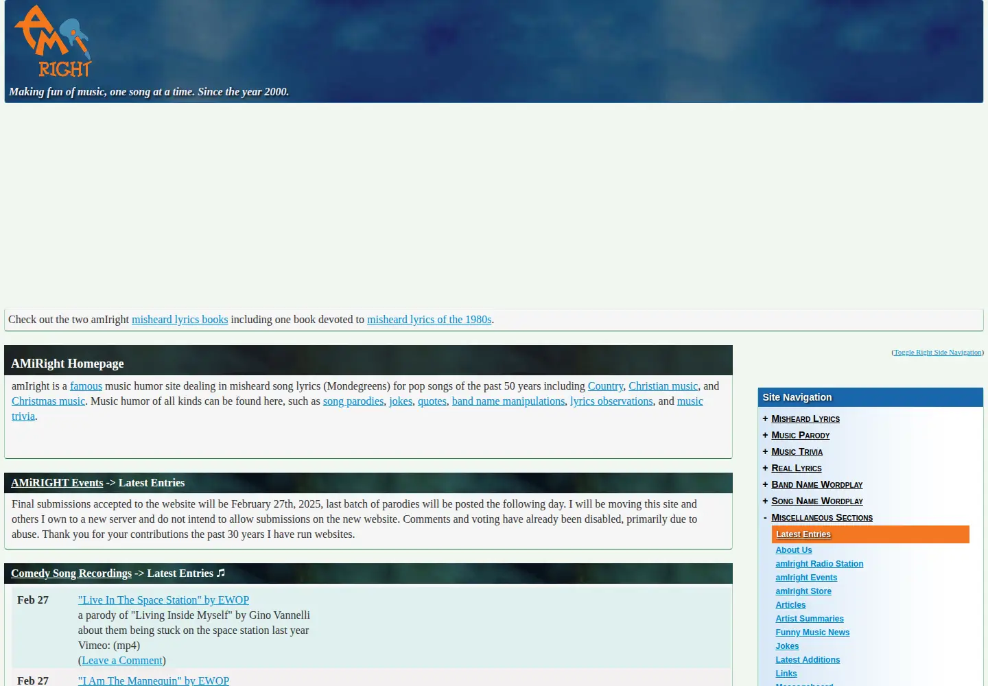Open "Live In The Space Station" by EWOP
988x686 pixels.
tap(163, 600)
